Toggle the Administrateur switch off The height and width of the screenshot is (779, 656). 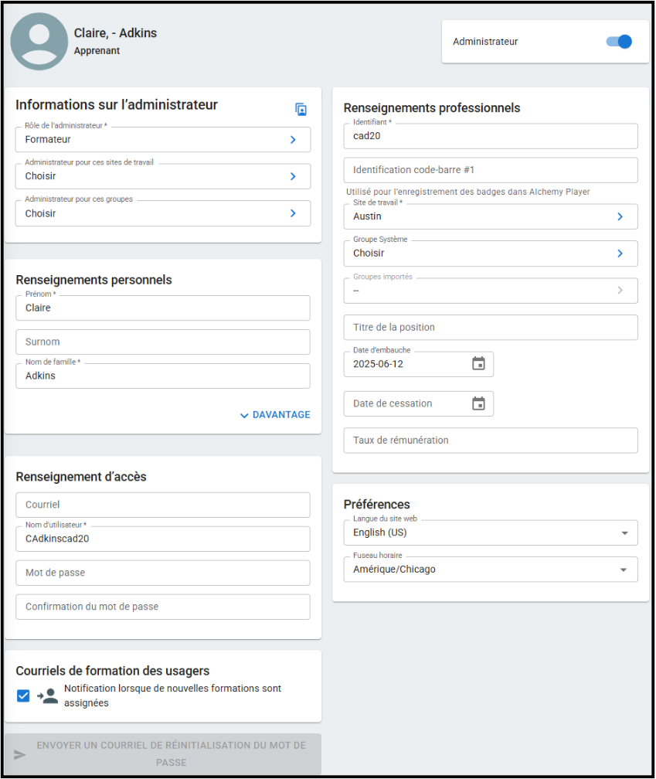pos(620,42)
